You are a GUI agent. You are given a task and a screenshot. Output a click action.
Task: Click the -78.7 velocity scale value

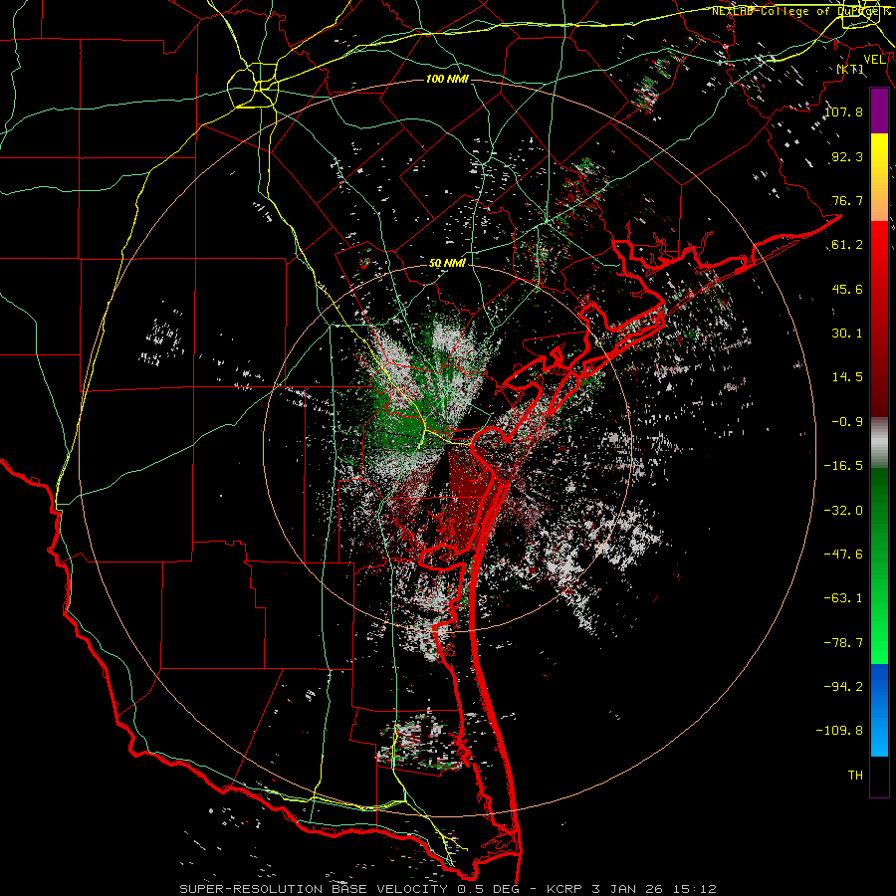[x=844, y=643]
